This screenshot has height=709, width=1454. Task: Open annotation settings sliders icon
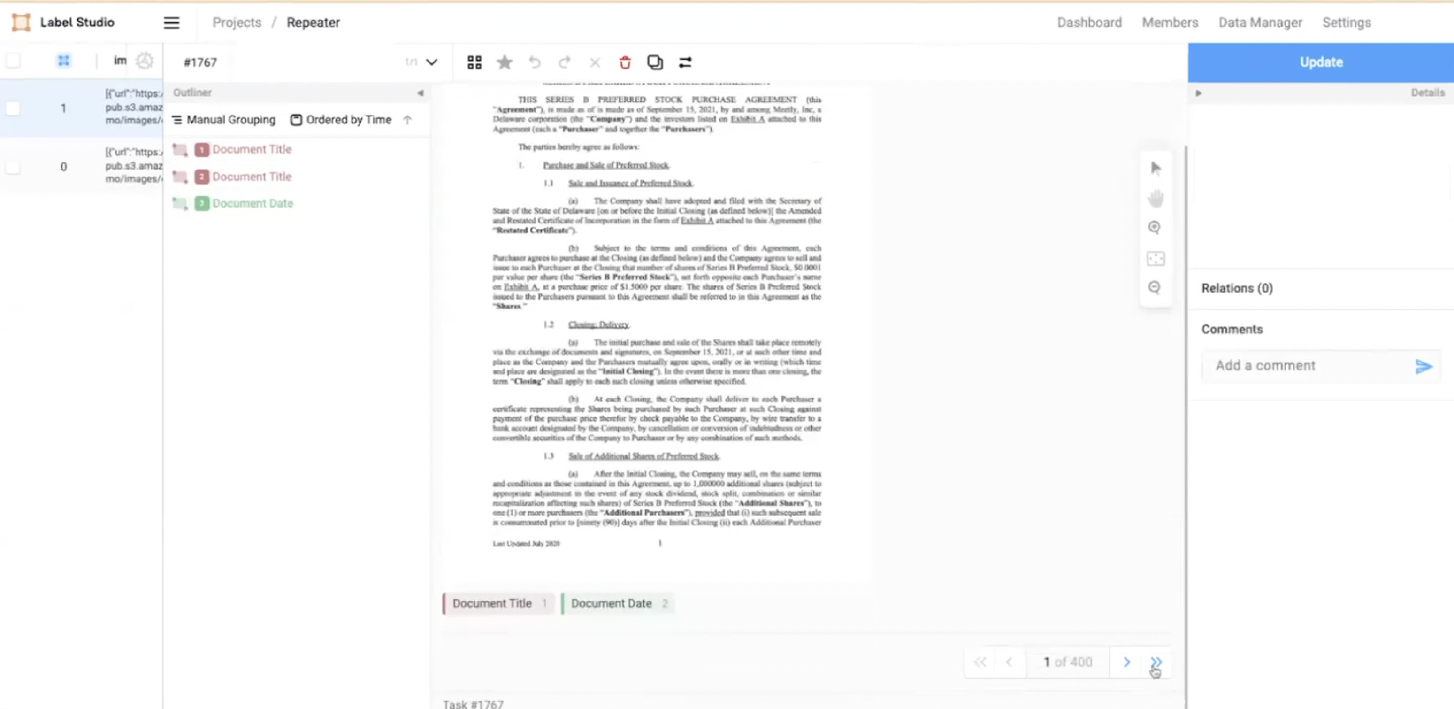click(x=685, y=62)
